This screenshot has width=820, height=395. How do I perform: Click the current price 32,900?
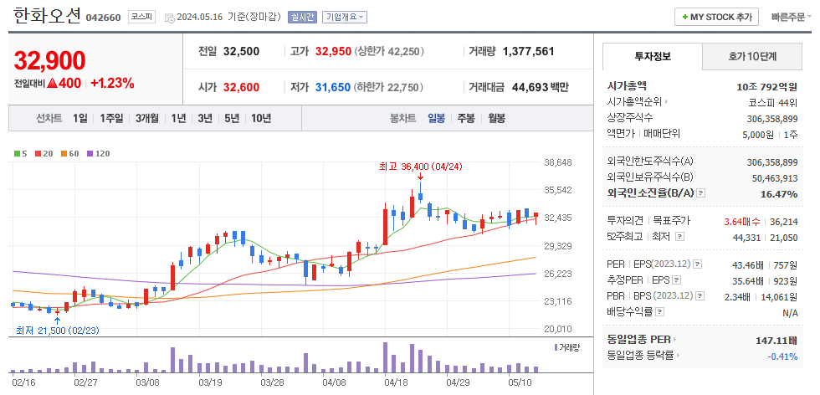pyautogui.click(x=49, y=61)
